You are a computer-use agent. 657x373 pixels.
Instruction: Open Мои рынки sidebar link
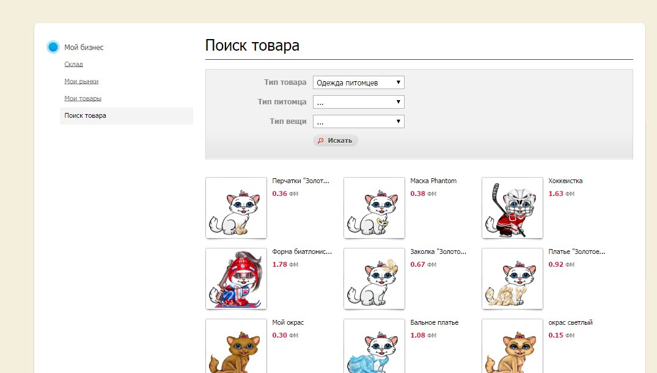click(81, 81)
